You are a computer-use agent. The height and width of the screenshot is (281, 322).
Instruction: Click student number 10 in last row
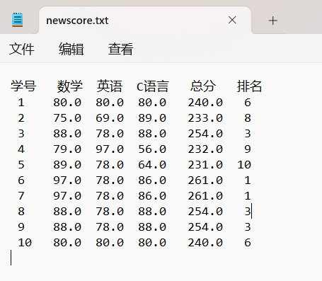click(x=25, y=243)
